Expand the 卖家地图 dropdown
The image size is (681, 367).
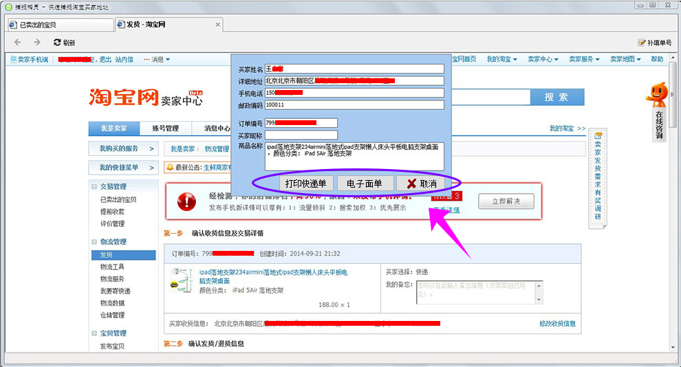(625, 59)
